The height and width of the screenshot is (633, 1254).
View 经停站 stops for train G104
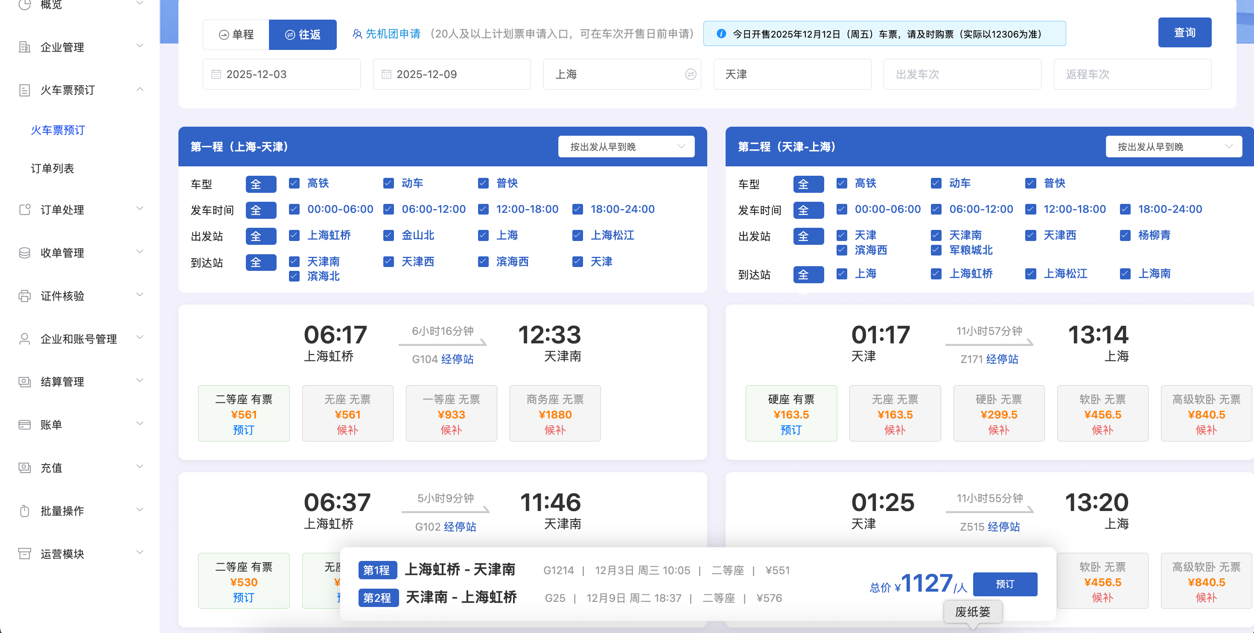tap(458, 359)
